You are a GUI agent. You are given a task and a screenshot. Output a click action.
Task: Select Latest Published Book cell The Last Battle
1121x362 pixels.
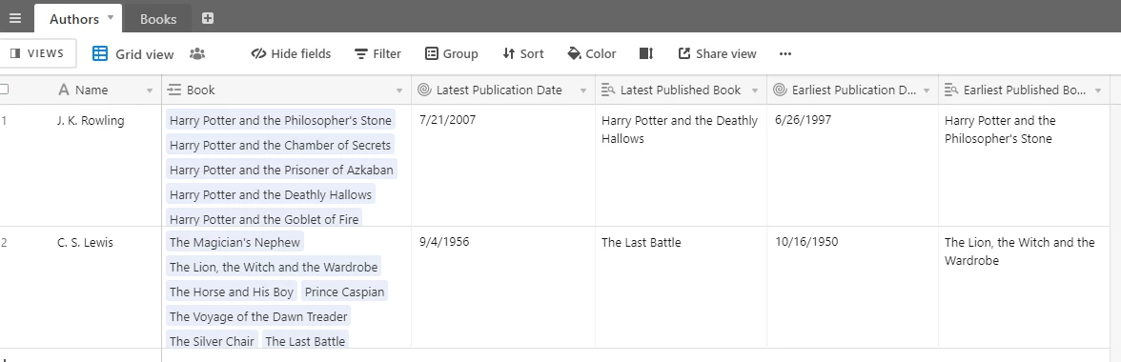682,288
